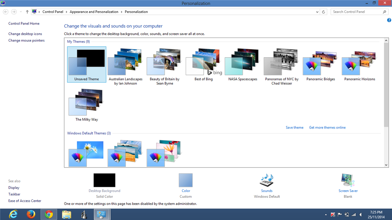Refresh the Personalization page
Image resolution: width=392 pixels, height=220 pixels.
coord(323,12)
